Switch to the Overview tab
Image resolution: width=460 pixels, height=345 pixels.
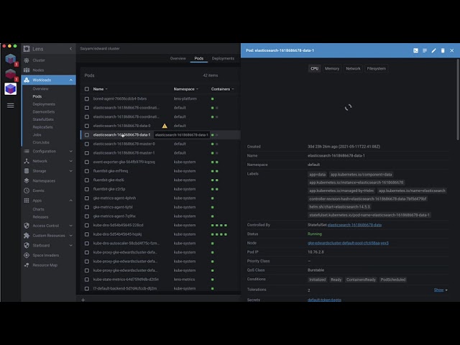(178, 58)
